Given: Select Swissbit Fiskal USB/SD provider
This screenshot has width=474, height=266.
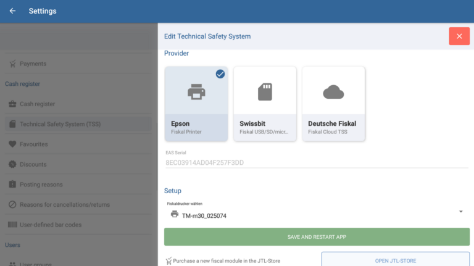Looking at the screenshot, I should (x=265, y=127).
